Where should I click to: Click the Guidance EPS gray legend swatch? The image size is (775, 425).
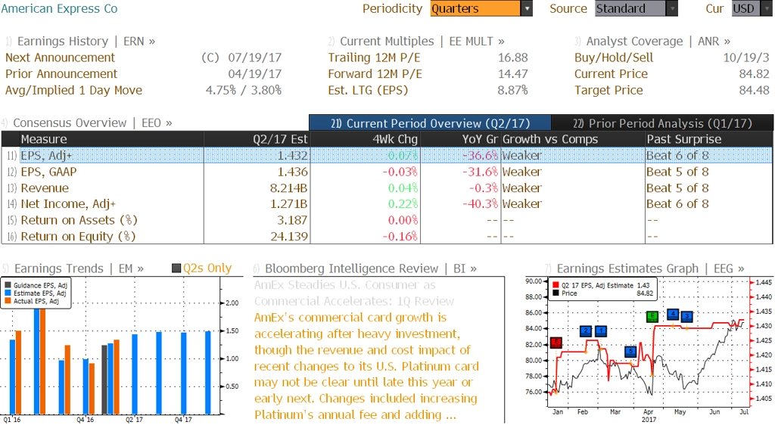pos(8,285)
